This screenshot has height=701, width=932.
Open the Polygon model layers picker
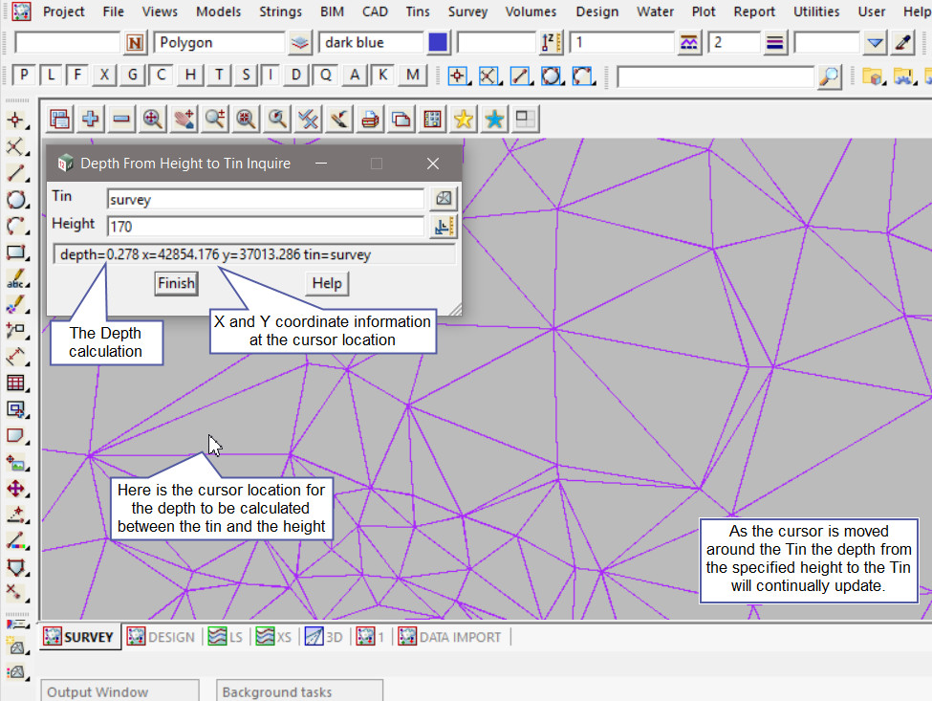point(301,43)
